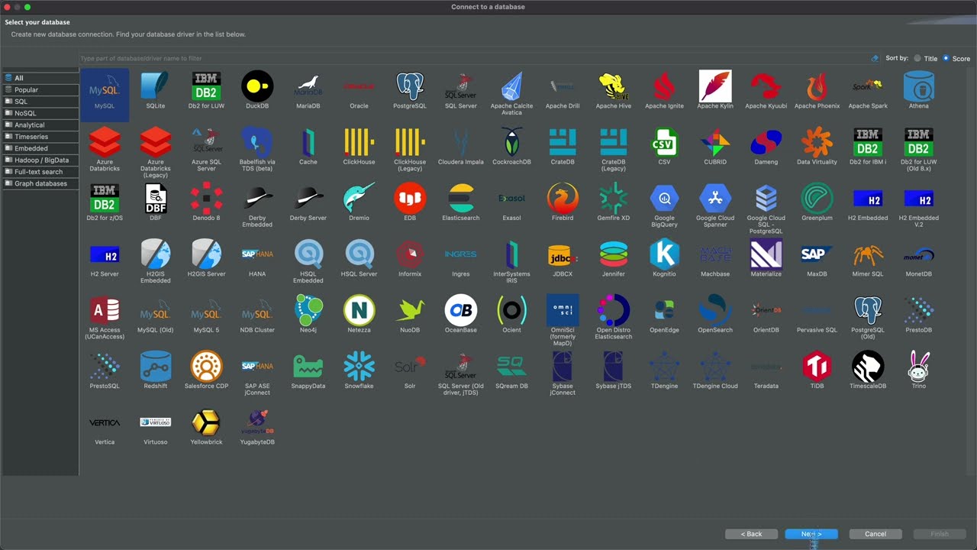Viewport: 977px width, 550px height.
Task: Select the Oracle database driver
Action: tap(359, 90)
